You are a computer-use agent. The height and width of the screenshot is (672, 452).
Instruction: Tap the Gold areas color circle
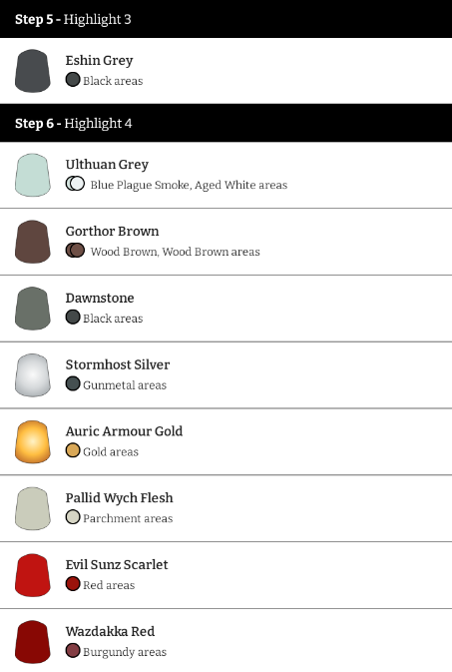[x=73, y=450]
